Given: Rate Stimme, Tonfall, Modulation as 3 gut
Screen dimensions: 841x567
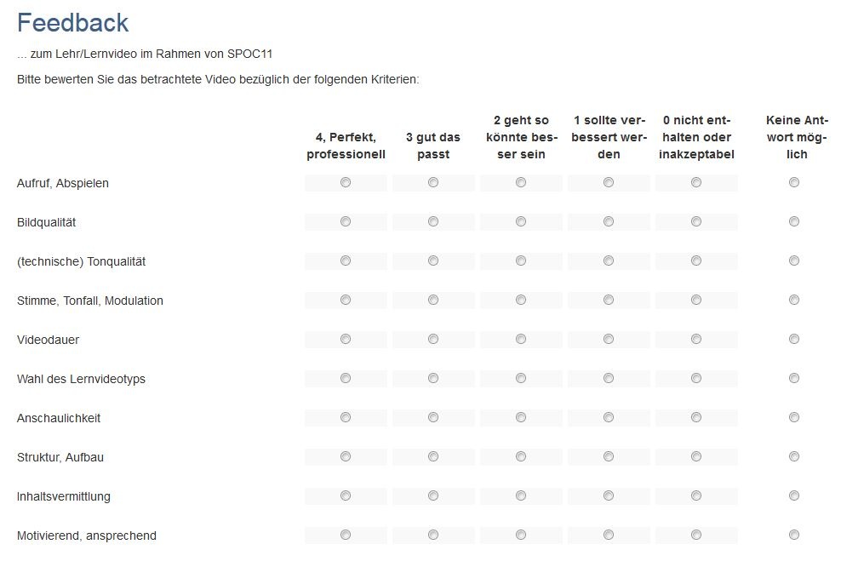Looking at the screenshot, I should pos(433,300).
